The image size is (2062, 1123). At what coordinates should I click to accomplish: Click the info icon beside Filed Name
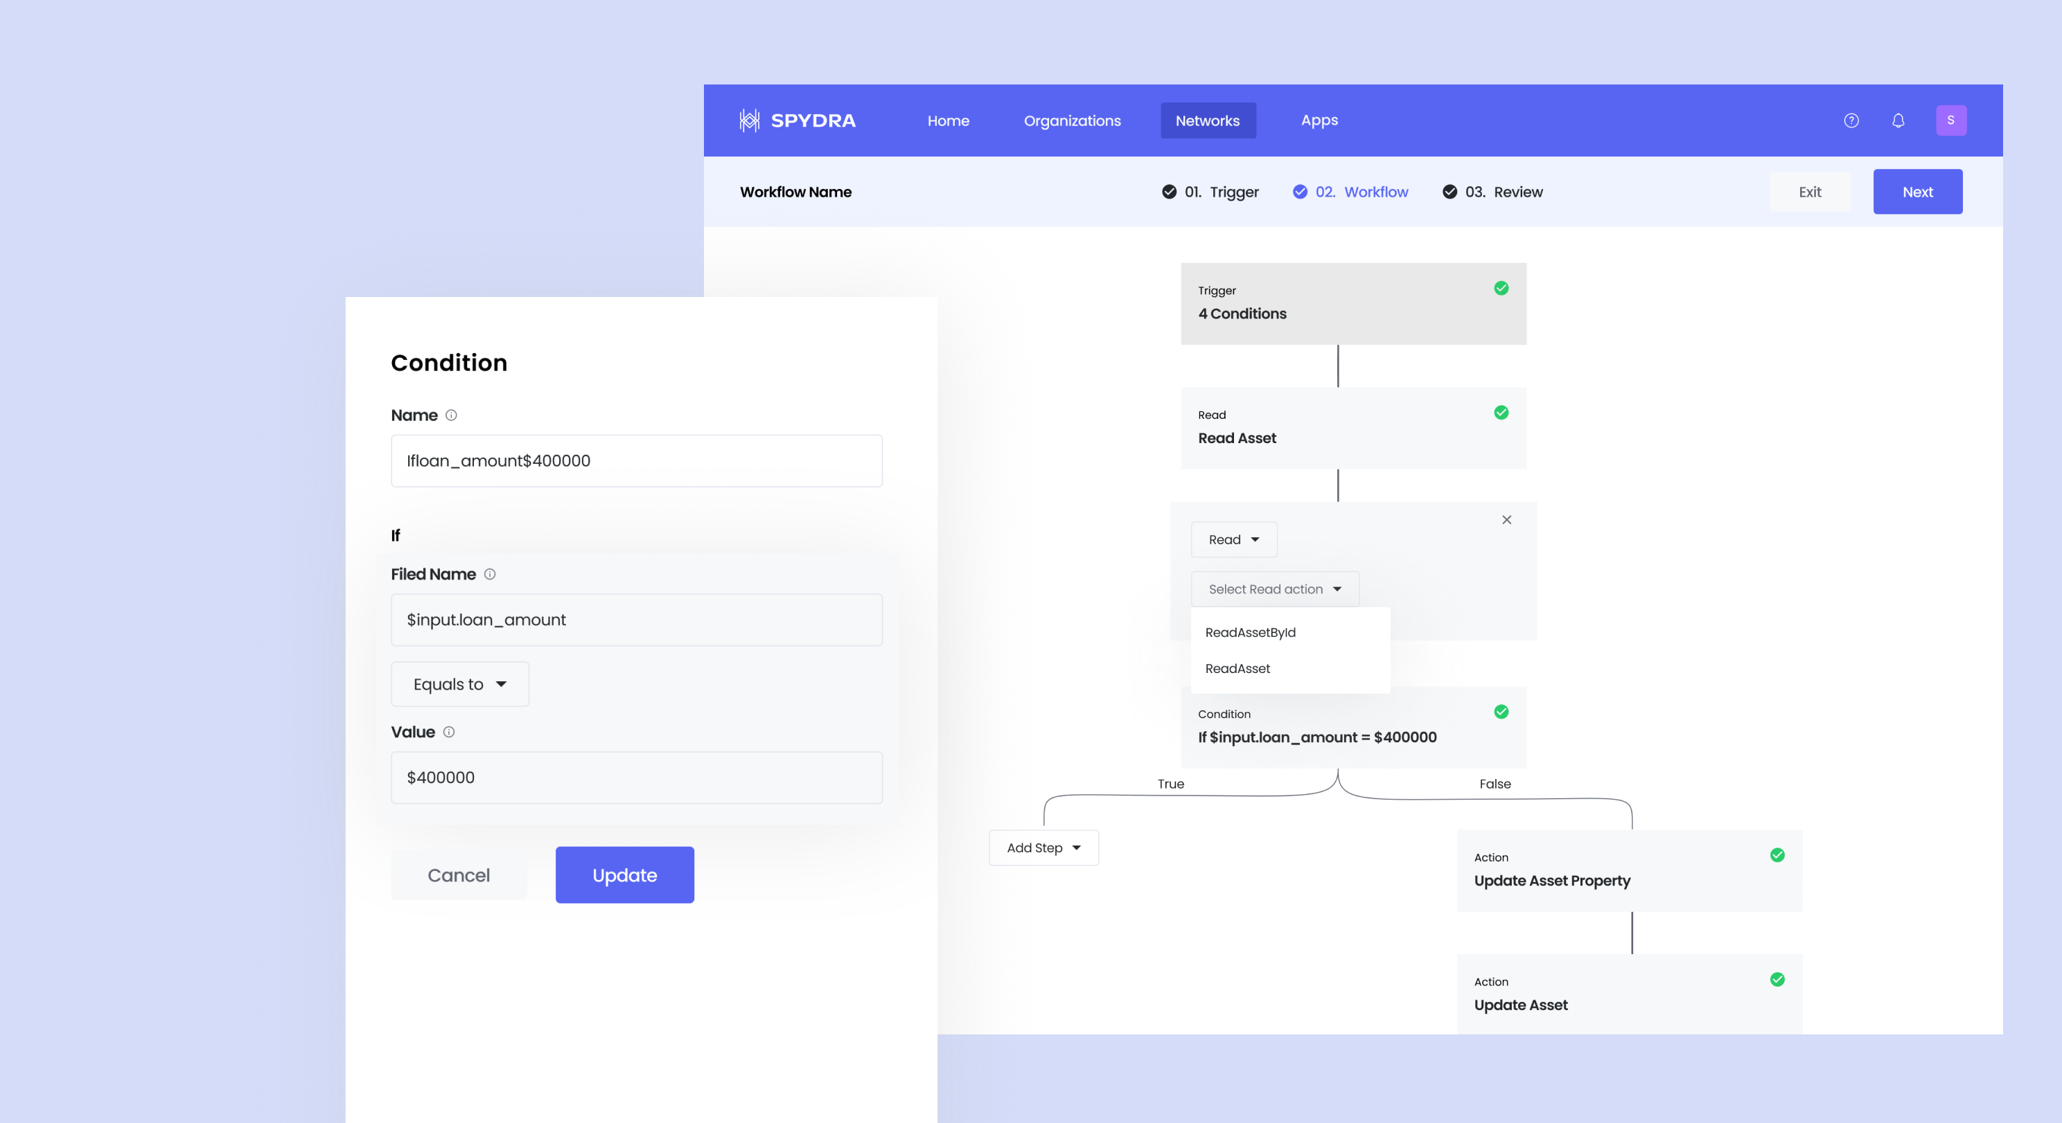click(490, 574)
